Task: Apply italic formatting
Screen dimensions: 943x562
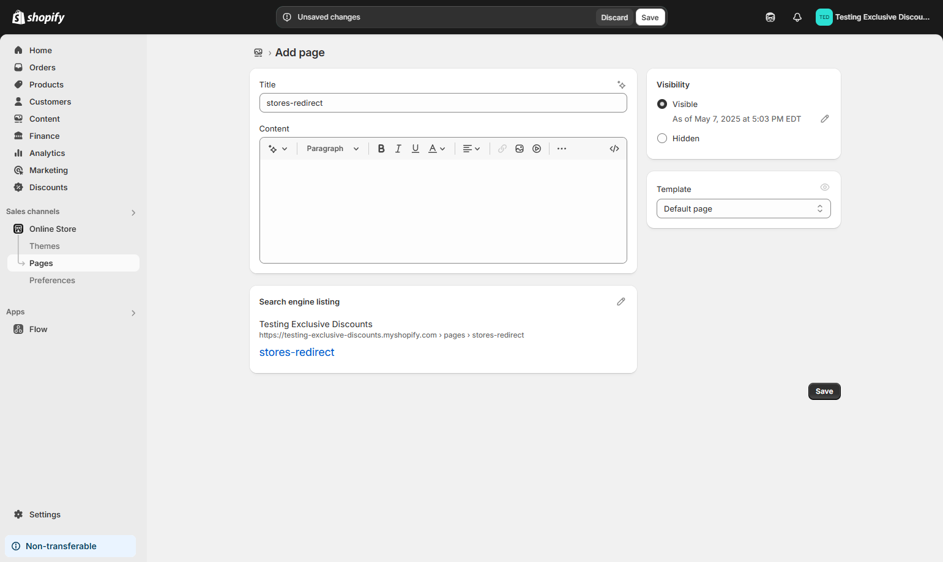Action: (398, 149)
